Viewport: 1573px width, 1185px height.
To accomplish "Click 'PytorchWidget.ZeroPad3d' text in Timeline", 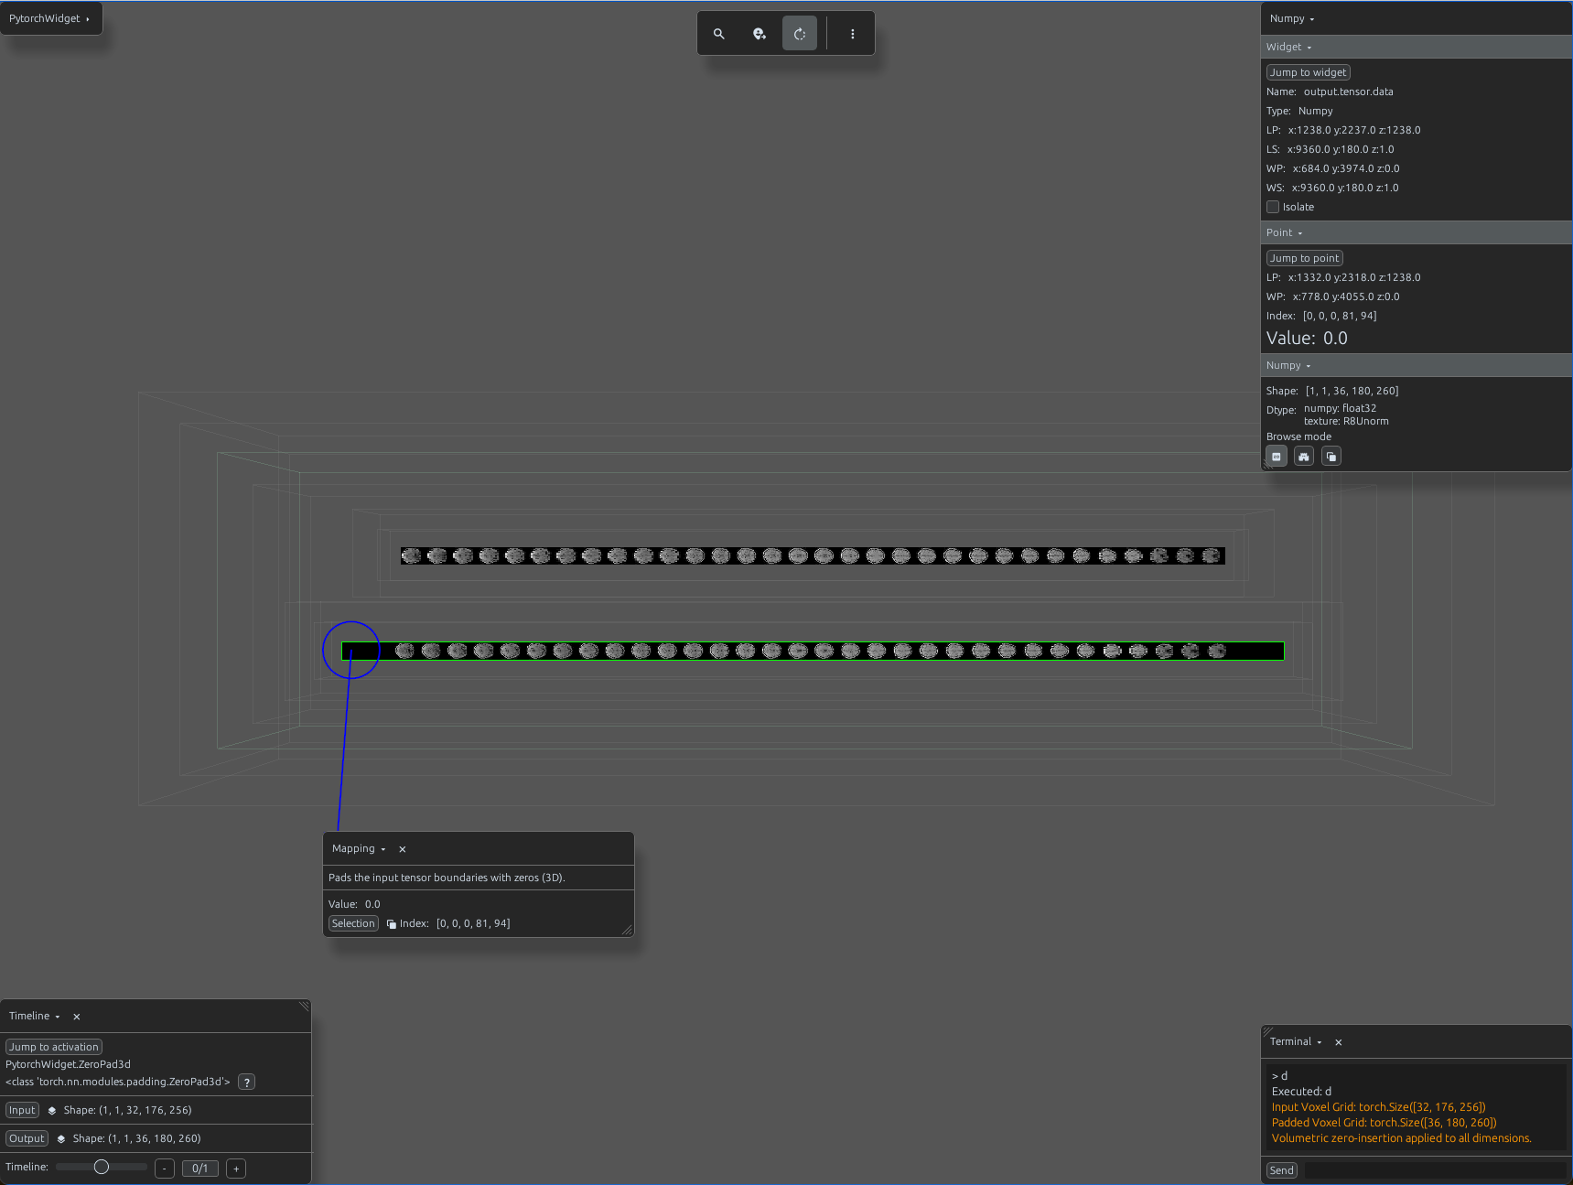I will tap(68, 1064).
